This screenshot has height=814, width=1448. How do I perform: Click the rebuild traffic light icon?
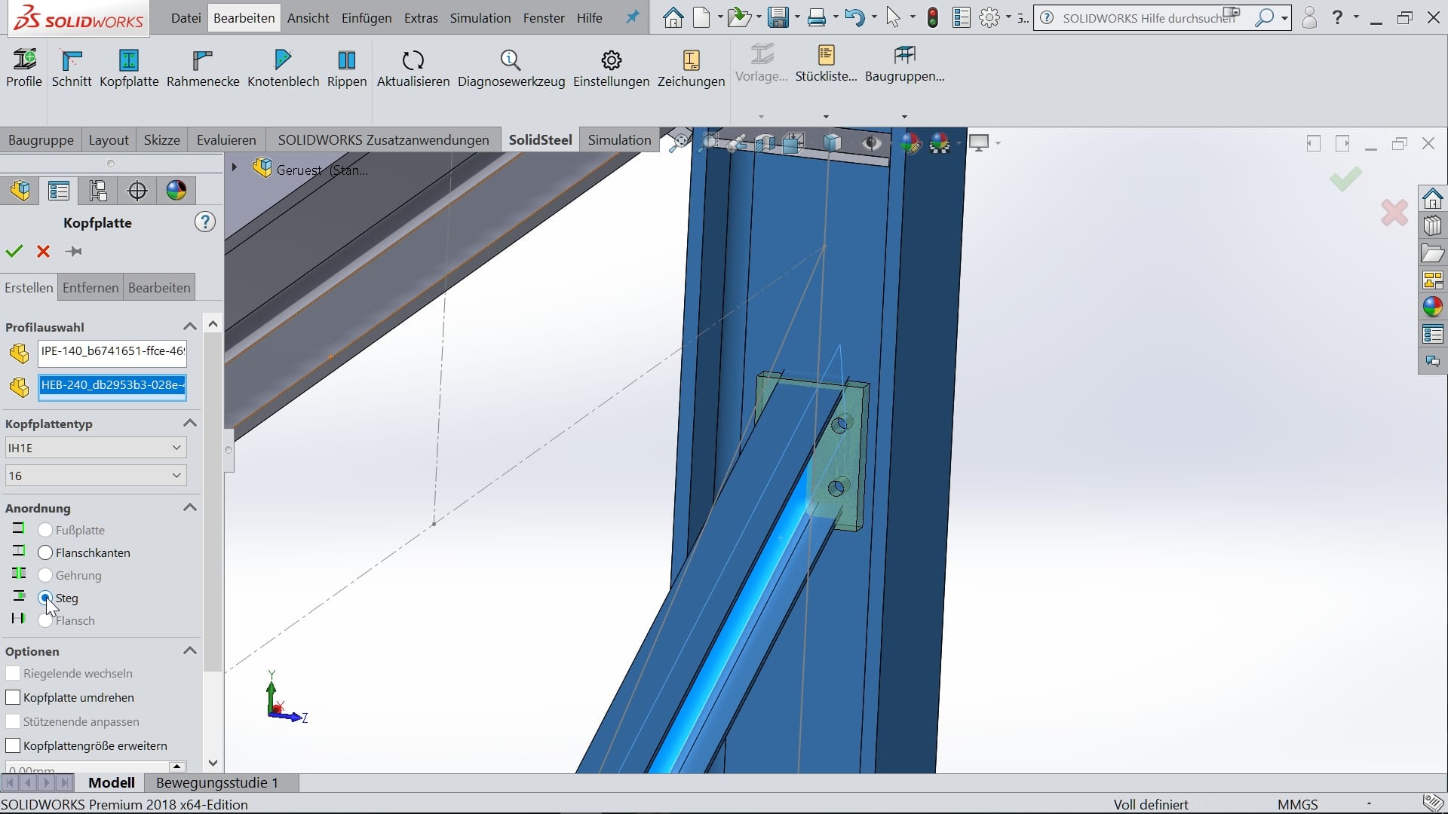coord(933,17)
